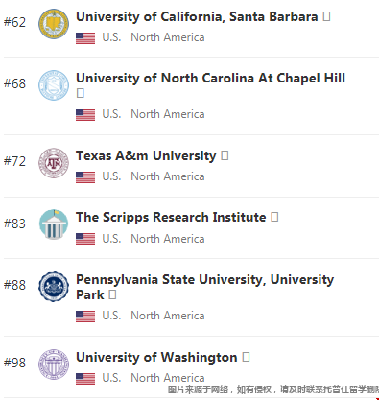Open University of California, Santa Barbara link
The image size is (379, 400).
(197, 17)
